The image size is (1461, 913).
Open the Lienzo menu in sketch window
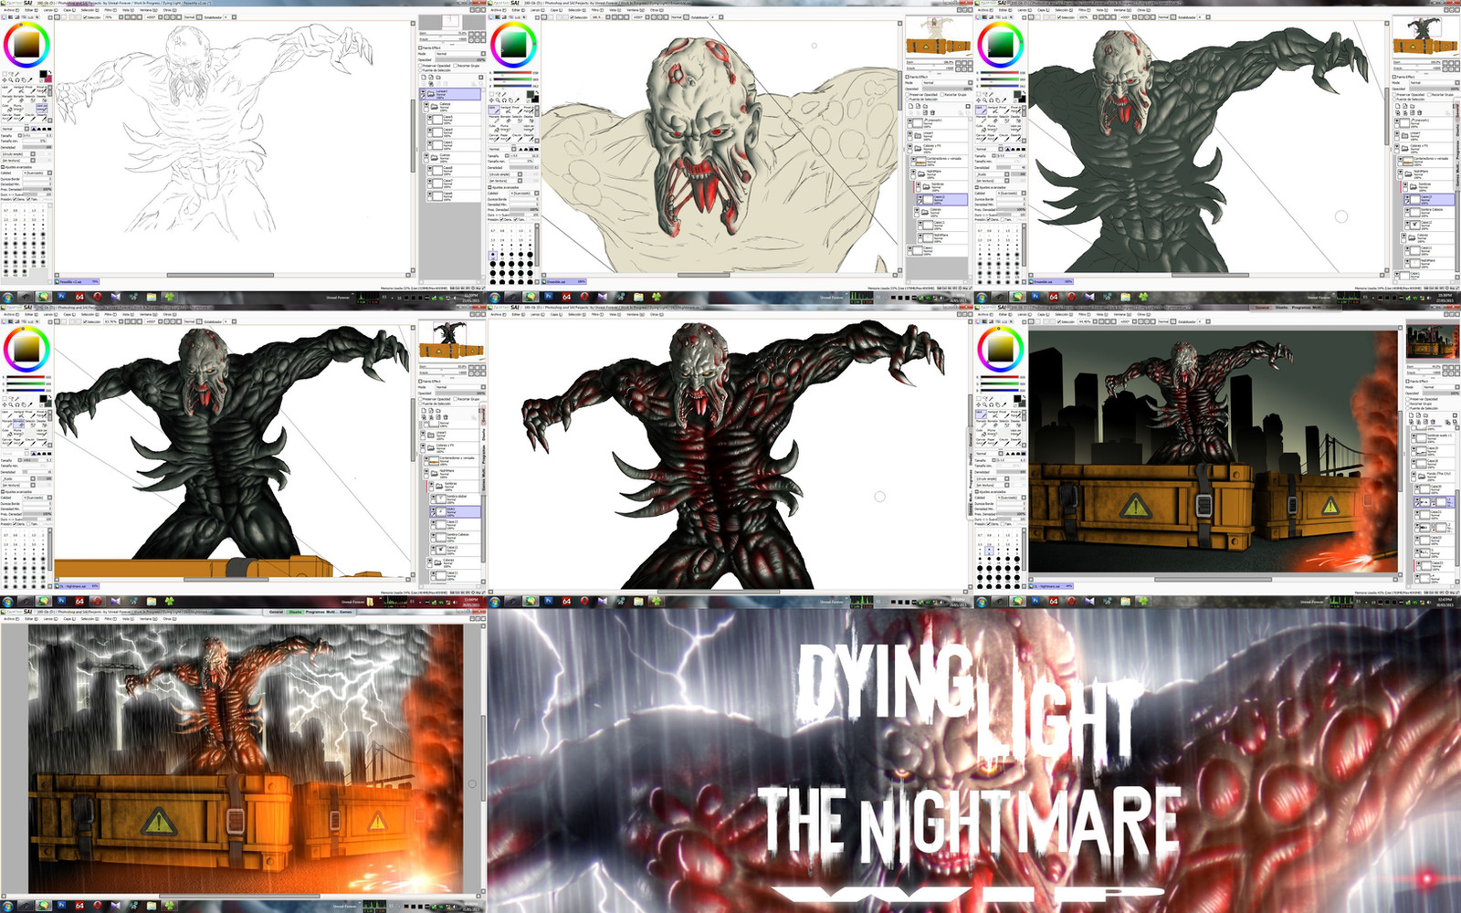[x=50, y=10]
